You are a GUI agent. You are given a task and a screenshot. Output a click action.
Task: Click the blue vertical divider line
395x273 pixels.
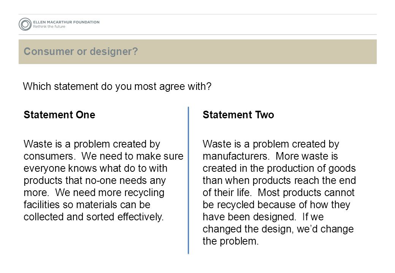click(x=188, y=180)
